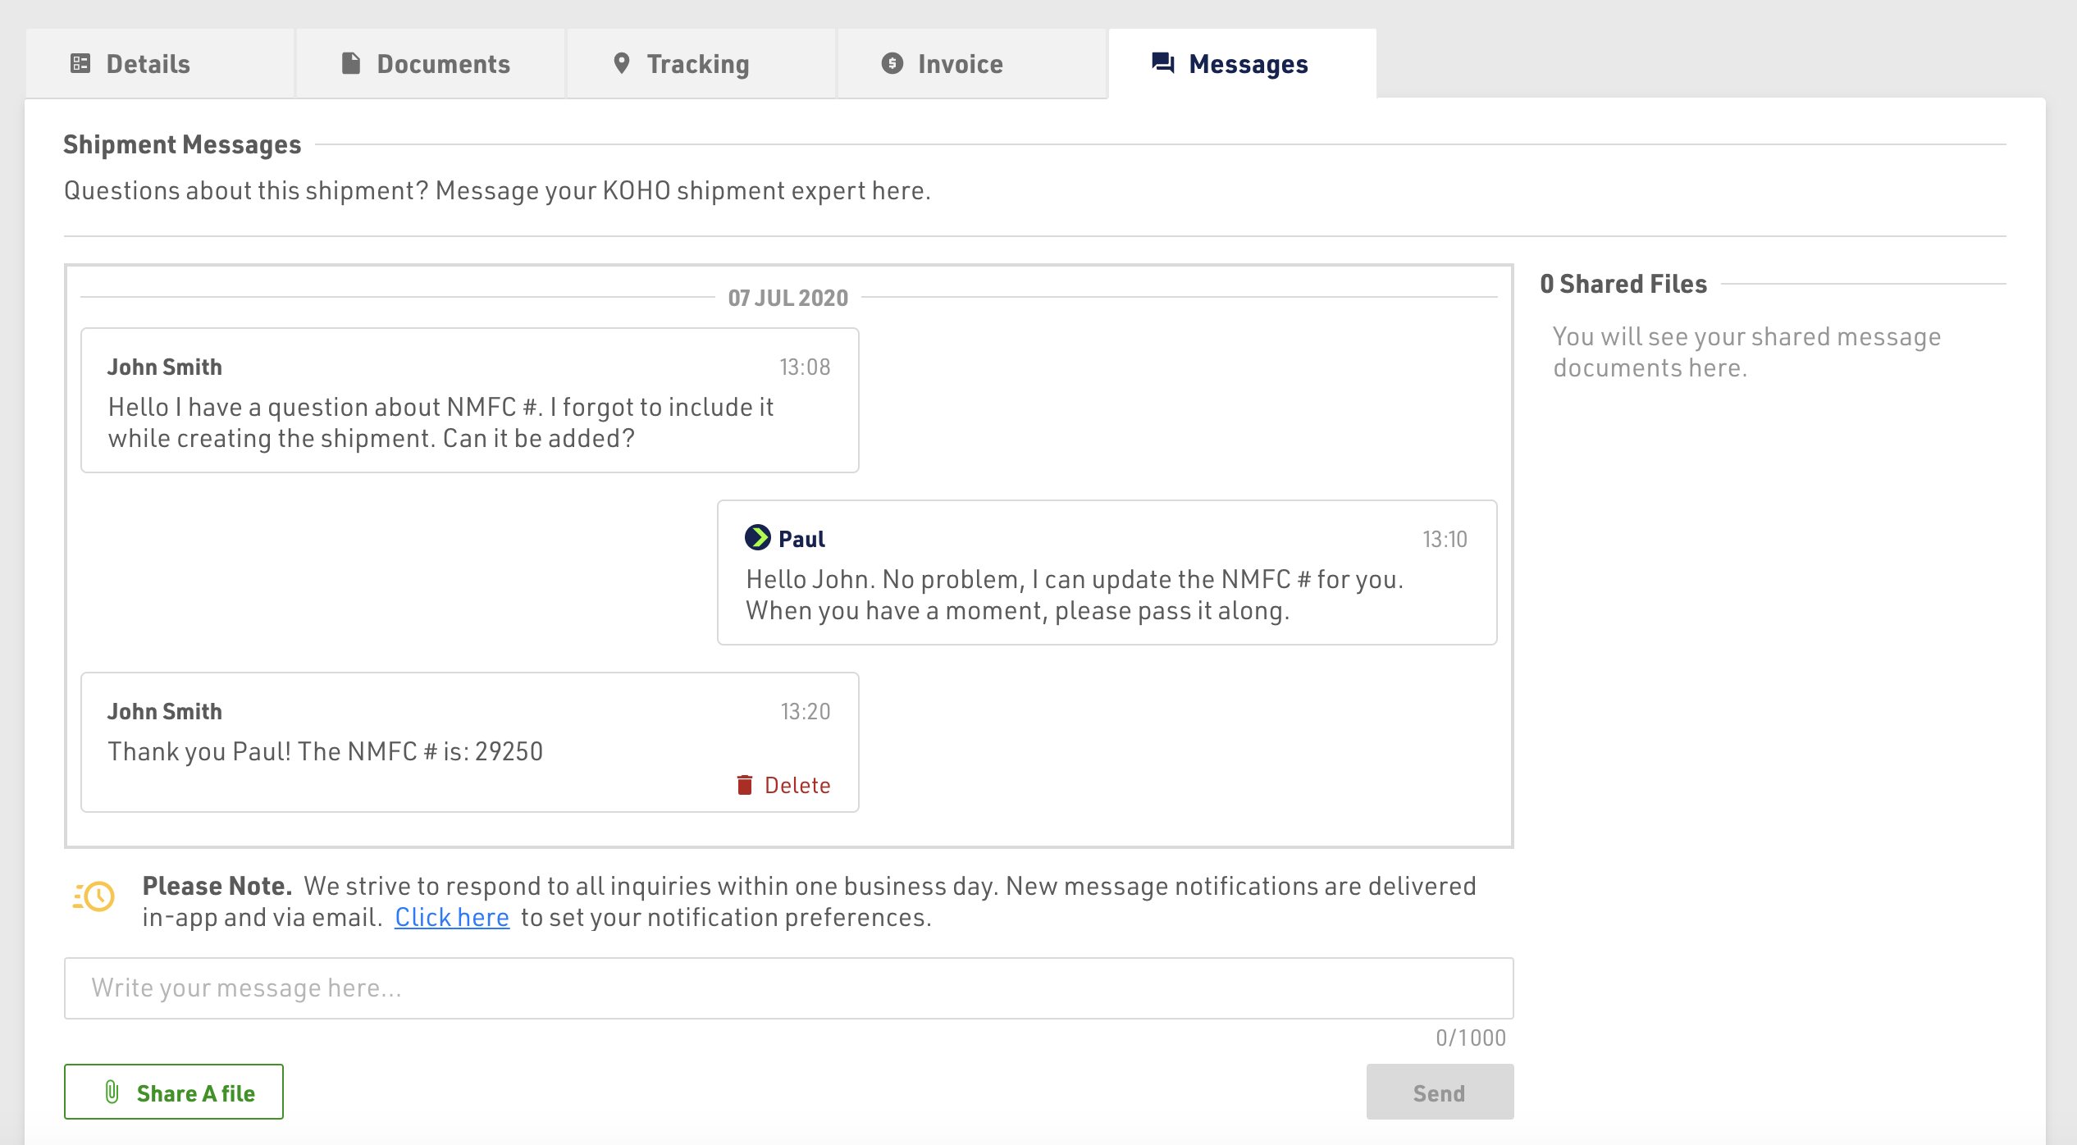Follow the Click here notification preferences link
This screenshot has height=1145, width=2077.
coord(451,918)
